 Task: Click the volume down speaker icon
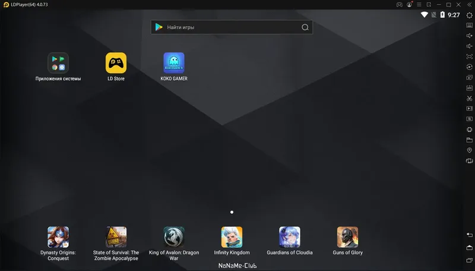click(469, 46)
